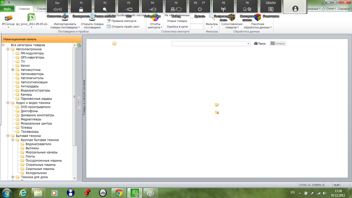Open Paint from the taskbar
The height and width of the screenshot is (198, 352).
click(151, 193)
